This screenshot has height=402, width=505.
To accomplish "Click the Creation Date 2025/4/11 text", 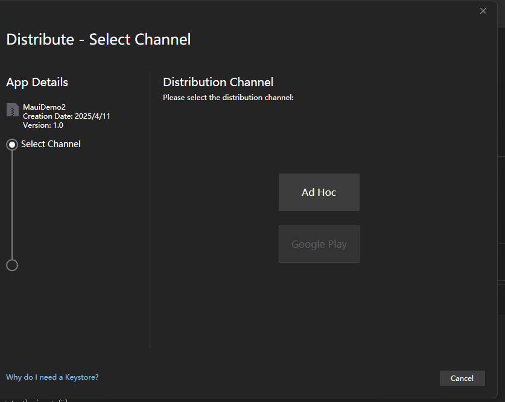I will tap(66, 116).
